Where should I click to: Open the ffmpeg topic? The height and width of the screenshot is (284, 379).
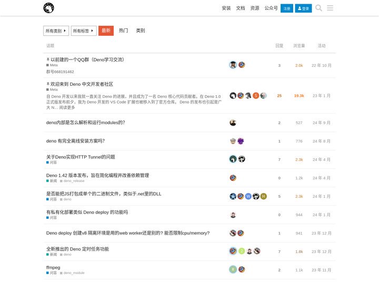tap(53, 267)
